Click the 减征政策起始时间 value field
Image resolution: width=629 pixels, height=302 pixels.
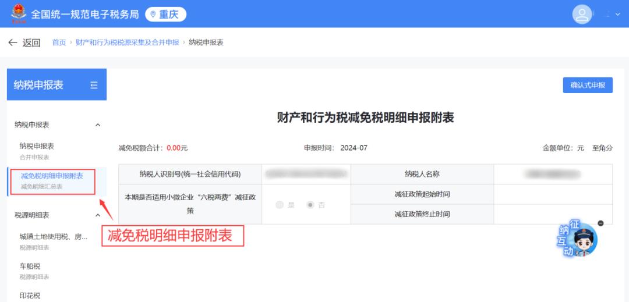pos(552,194)
